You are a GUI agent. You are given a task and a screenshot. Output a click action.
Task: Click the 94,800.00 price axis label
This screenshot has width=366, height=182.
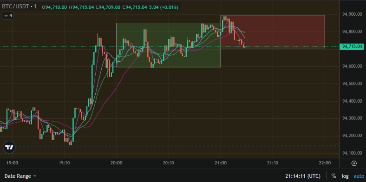[352, 32]
